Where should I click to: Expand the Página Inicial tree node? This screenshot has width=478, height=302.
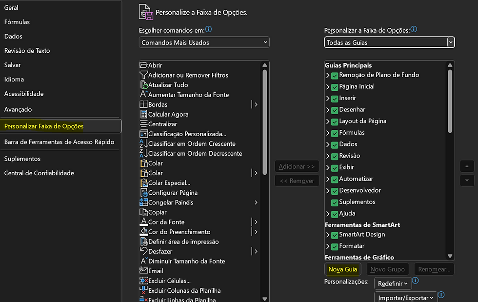coord(328,87)
